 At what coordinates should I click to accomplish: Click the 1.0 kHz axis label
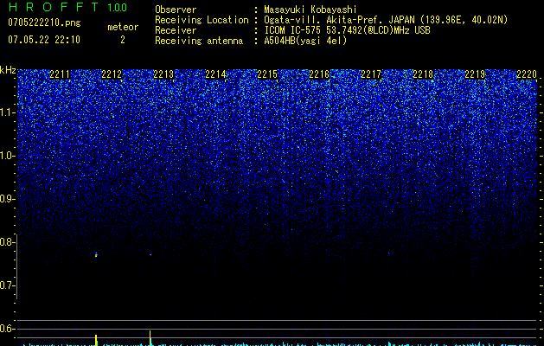click(8, 156)
